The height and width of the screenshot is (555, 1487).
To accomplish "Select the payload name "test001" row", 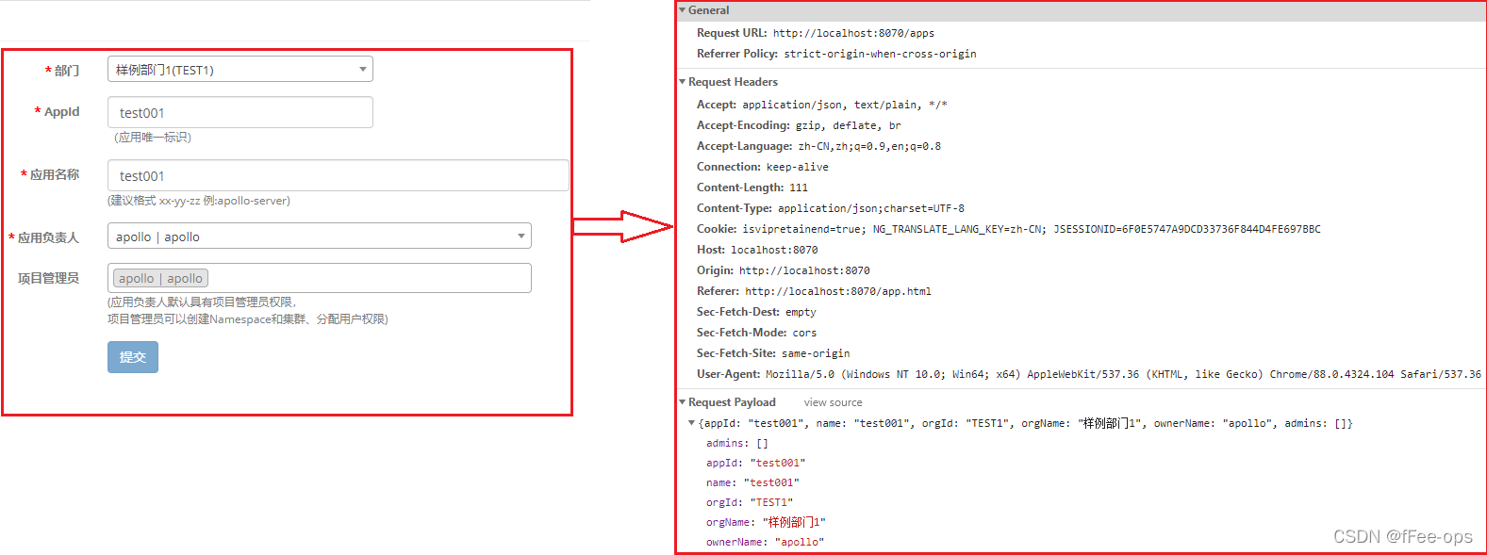I will [x=752, y=482].
